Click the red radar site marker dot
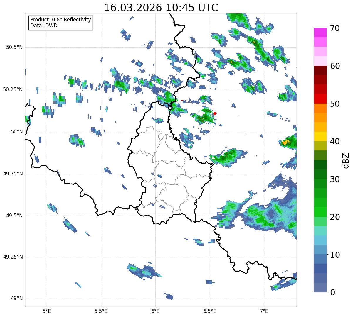Image resolution: width=353 pixels, height=317 pixels. pyautogui.click(x=215, y=113)
